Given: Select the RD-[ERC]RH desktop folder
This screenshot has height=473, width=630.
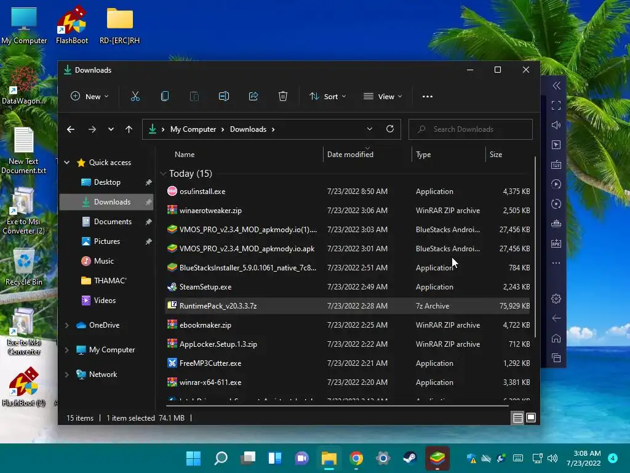Looking at the screenshot, I should tap(120, 25).
